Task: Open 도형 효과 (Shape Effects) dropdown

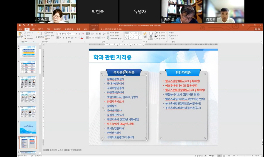Action: [x=160, y=38]
